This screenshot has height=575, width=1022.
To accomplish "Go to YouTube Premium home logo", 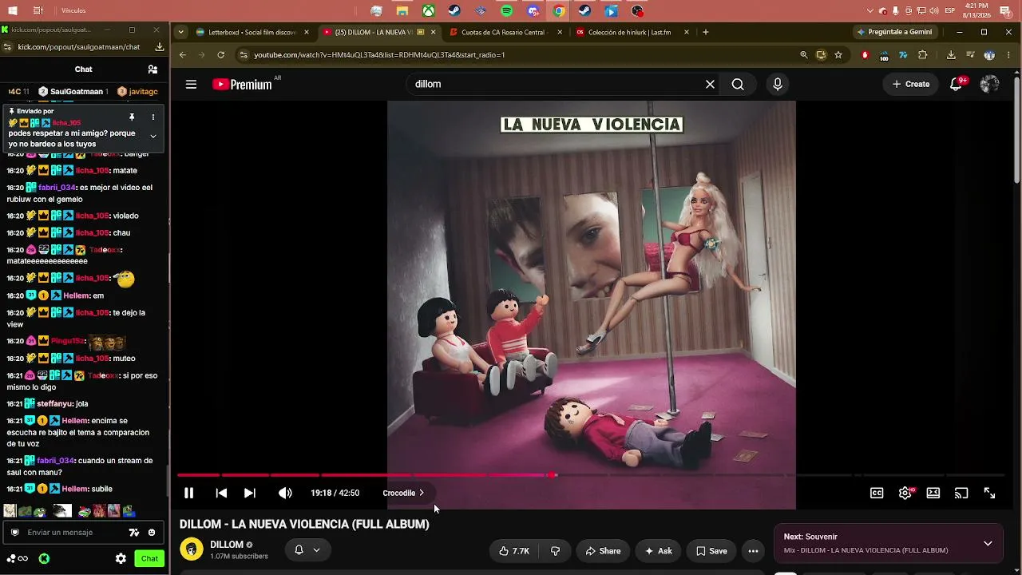I will point(242,84).
